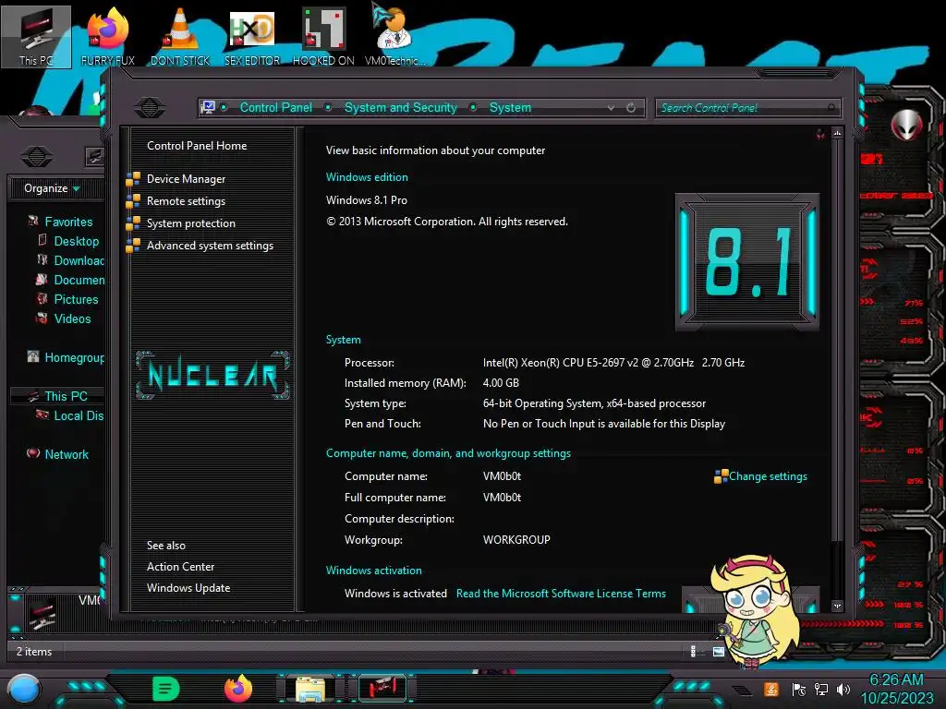Switch to large icons view in Explorer status bar
Screen dimensions: 946x709
(x=719, y=651)
